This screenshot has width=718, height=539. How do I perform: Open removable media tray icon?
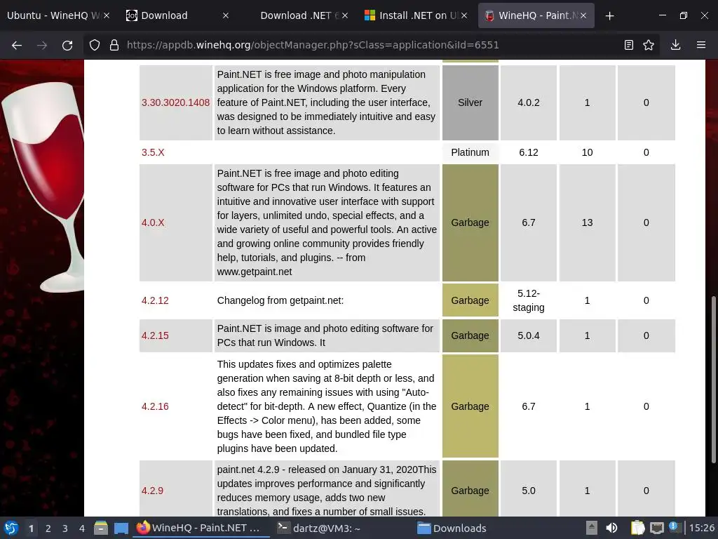[592, 528]
